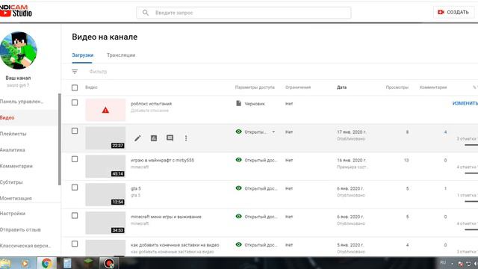
Task: Open the file explorer taskbar icon
Action: click(5, 263)
